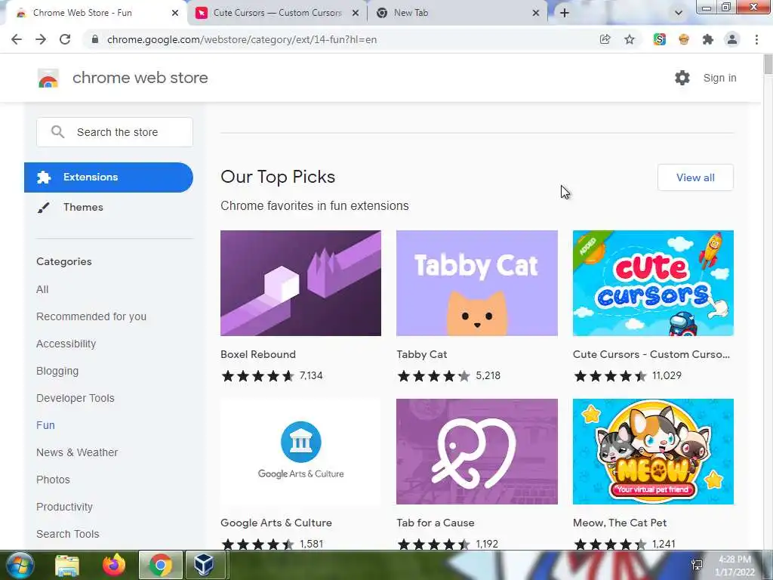
Task: Click the lock icon beside the URL
Action: [x=95, y=39]
